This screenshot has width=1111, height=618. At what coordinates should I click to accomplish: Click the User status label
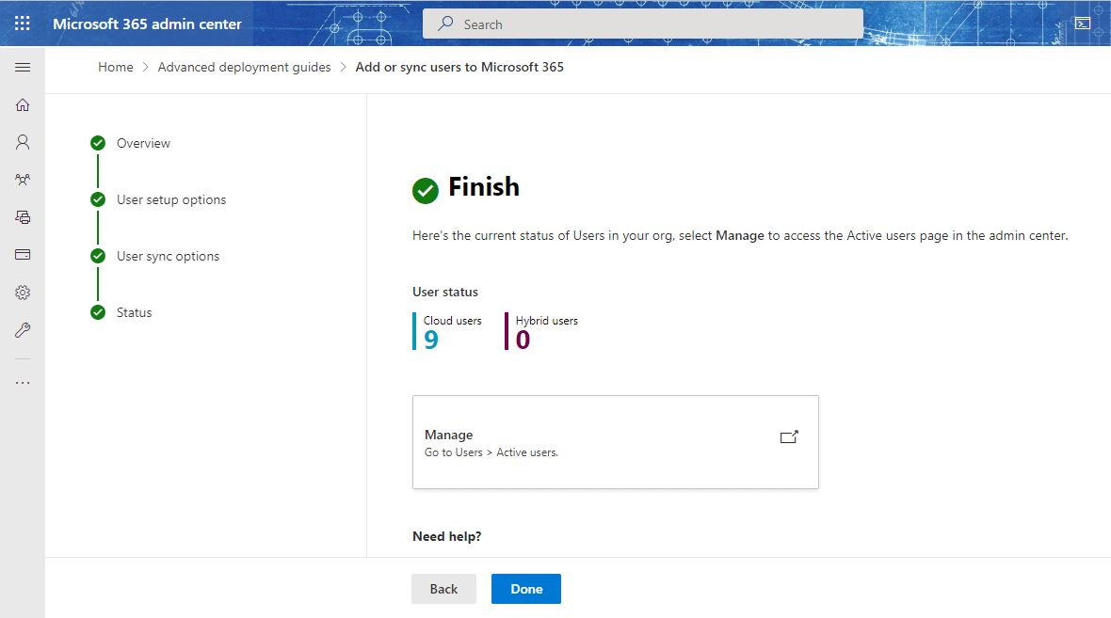pos(445,292)
